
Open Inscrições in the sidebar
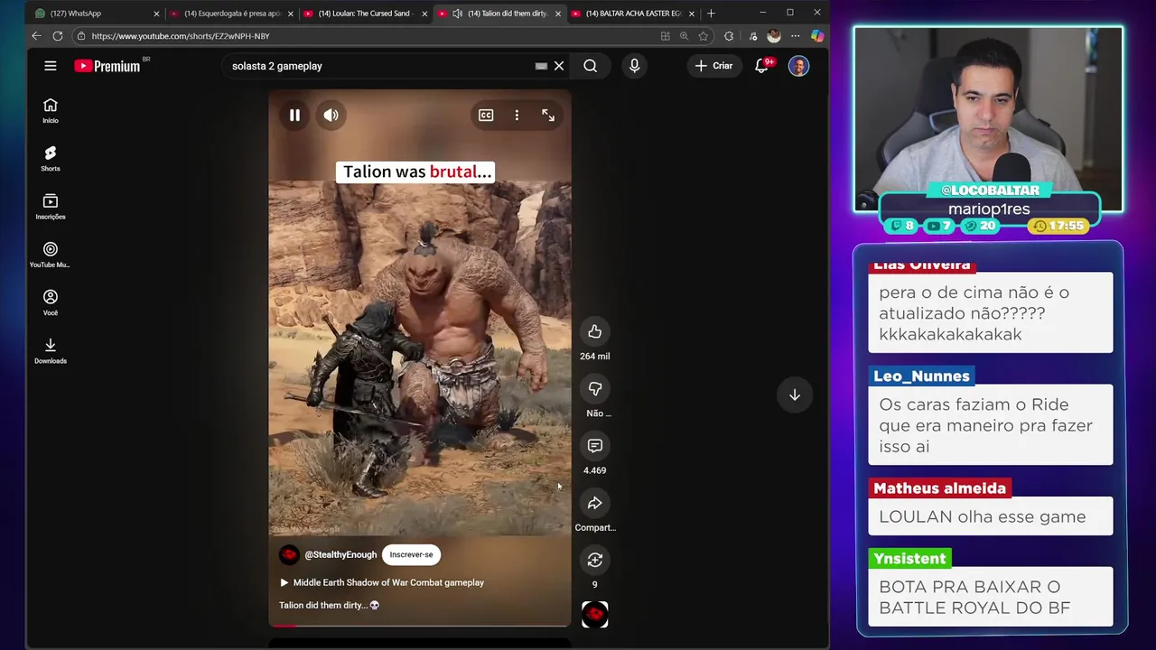pos(51,207)
